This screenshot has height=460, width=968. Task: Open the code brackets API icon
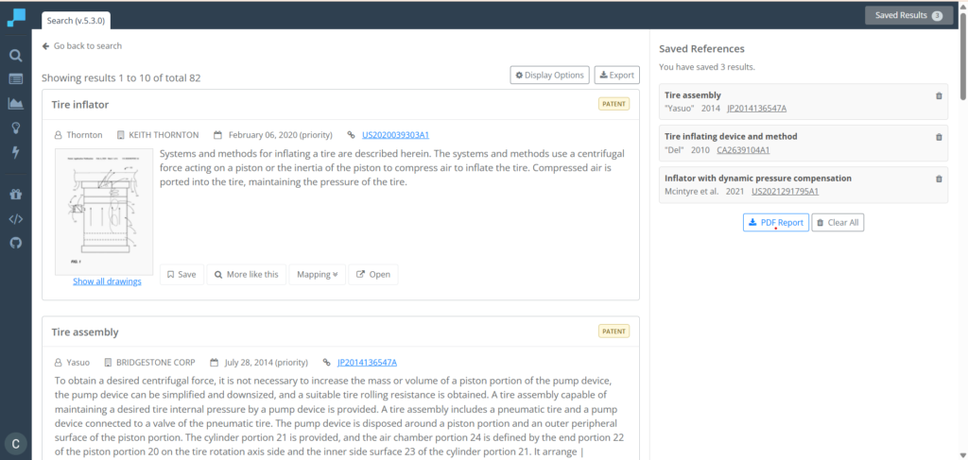pos(16,218)
